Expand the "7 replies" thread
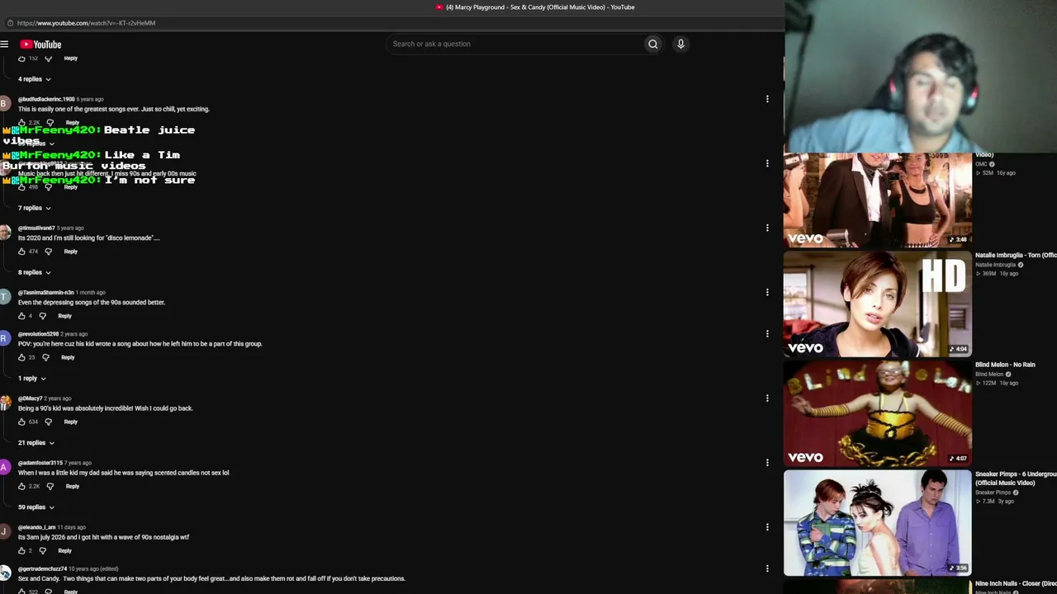 click(x=35, y=208)
